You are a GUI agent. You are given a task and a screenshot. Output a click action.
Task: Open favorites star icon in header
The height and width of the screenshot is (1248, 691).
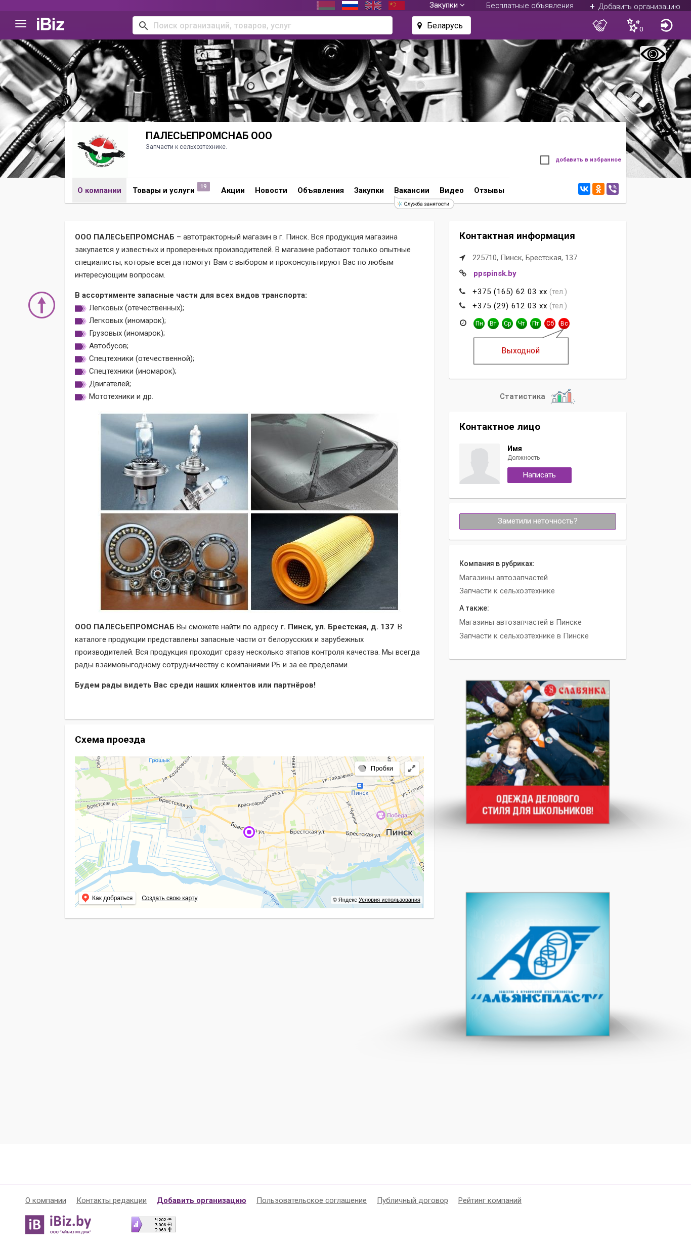634,25
